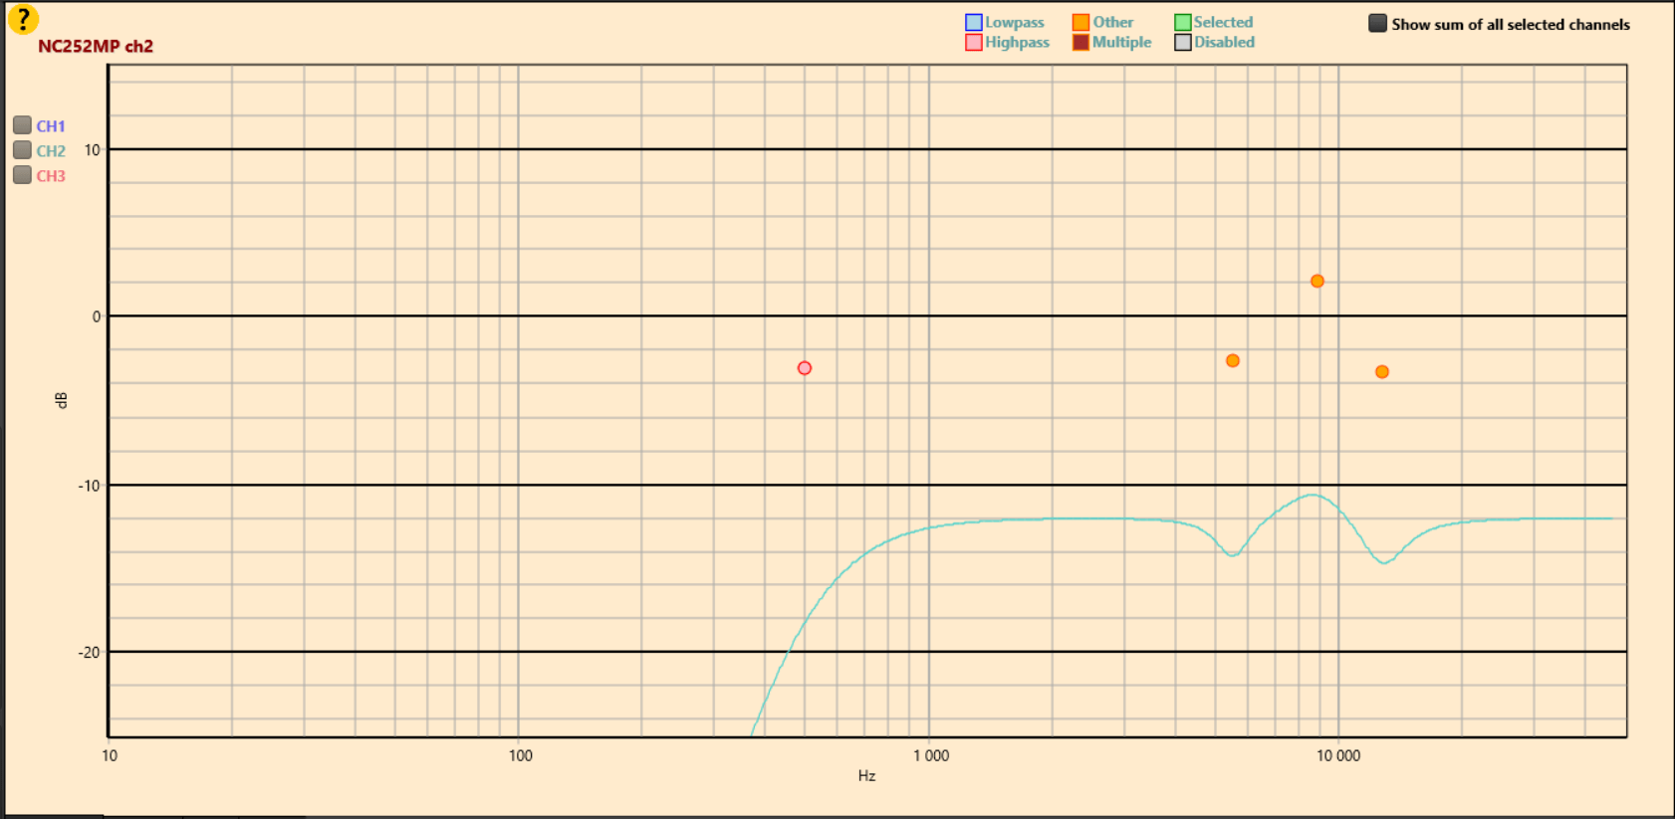Screen dimensions: 1675x819
Task: Click the Hz axis label
Action: tap(866, 775)
